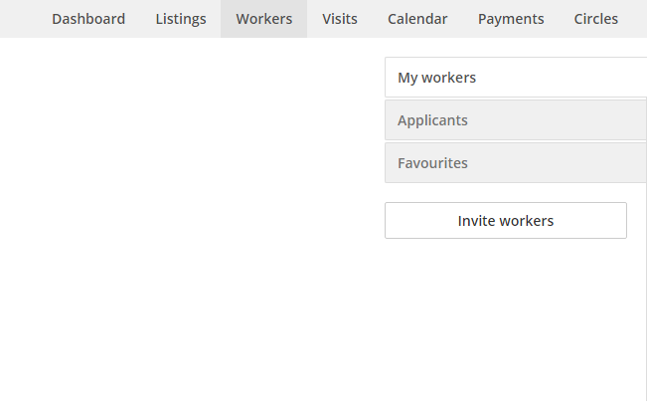Image resolution: width=647 pixels, height=408 pixels.
Task: Choose Favourites from the workers submenu
Action: pyautogui.click(x=516, y=163)
